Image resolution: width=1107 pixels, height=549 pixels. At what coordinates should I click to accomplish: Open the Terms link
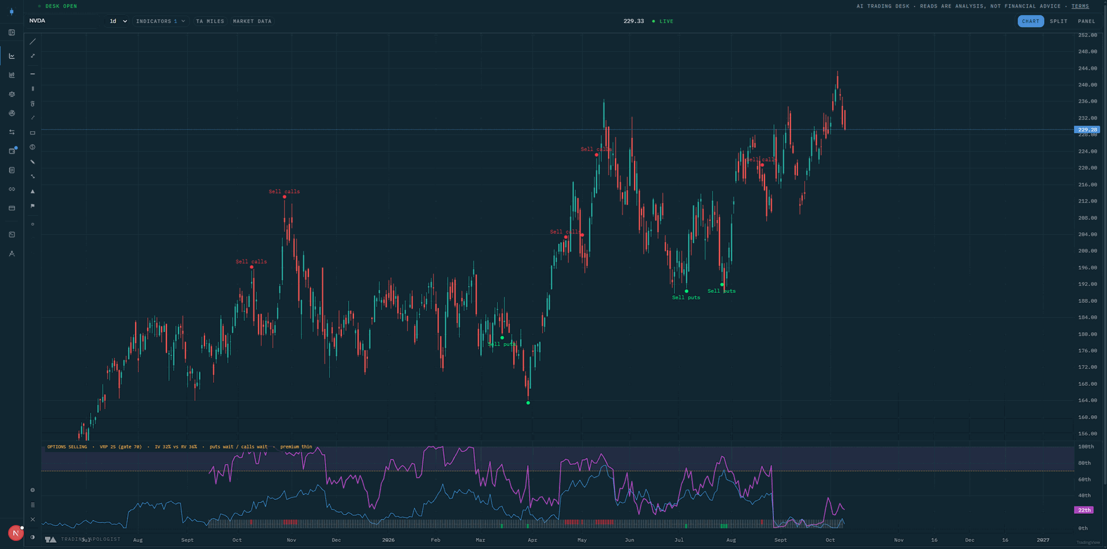(x=1080, y=6)
